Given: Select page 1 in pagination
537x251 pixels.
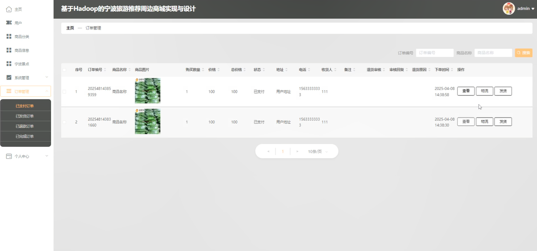Looking at the screenshot, I should [x=283, y=151].
